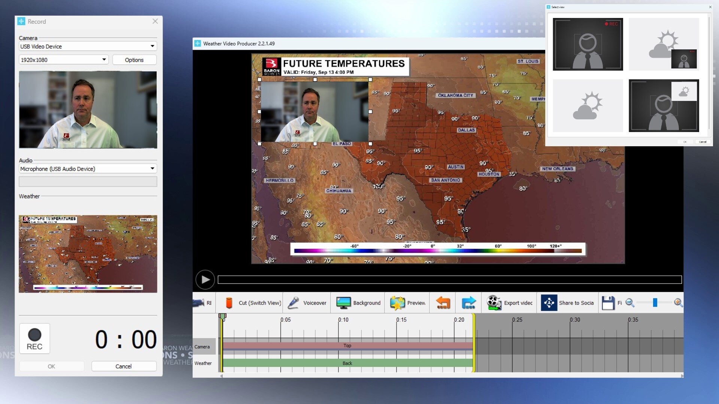Select weather with camera inset view

pyautogui.click(x=664, y=44)
